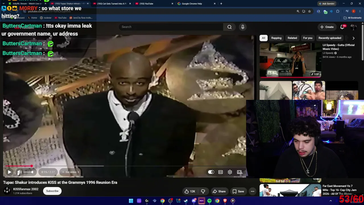Open YouTube notifications bell
Image resolution: width=364 pixels, height=205 pixels.
pos(343,27)
